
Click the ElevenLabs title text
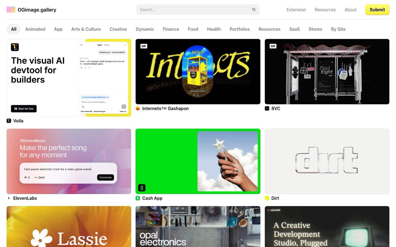(25, 198)
